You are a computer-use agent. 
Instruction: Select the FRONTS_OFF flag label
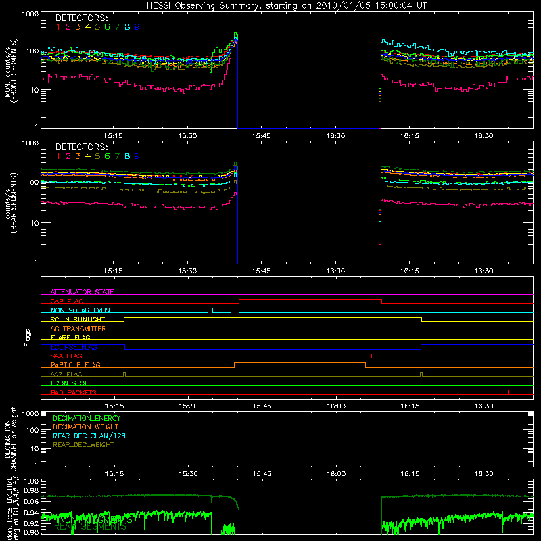tap(72, 383)
